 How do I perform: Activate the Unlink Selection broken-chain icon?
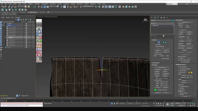12,7
